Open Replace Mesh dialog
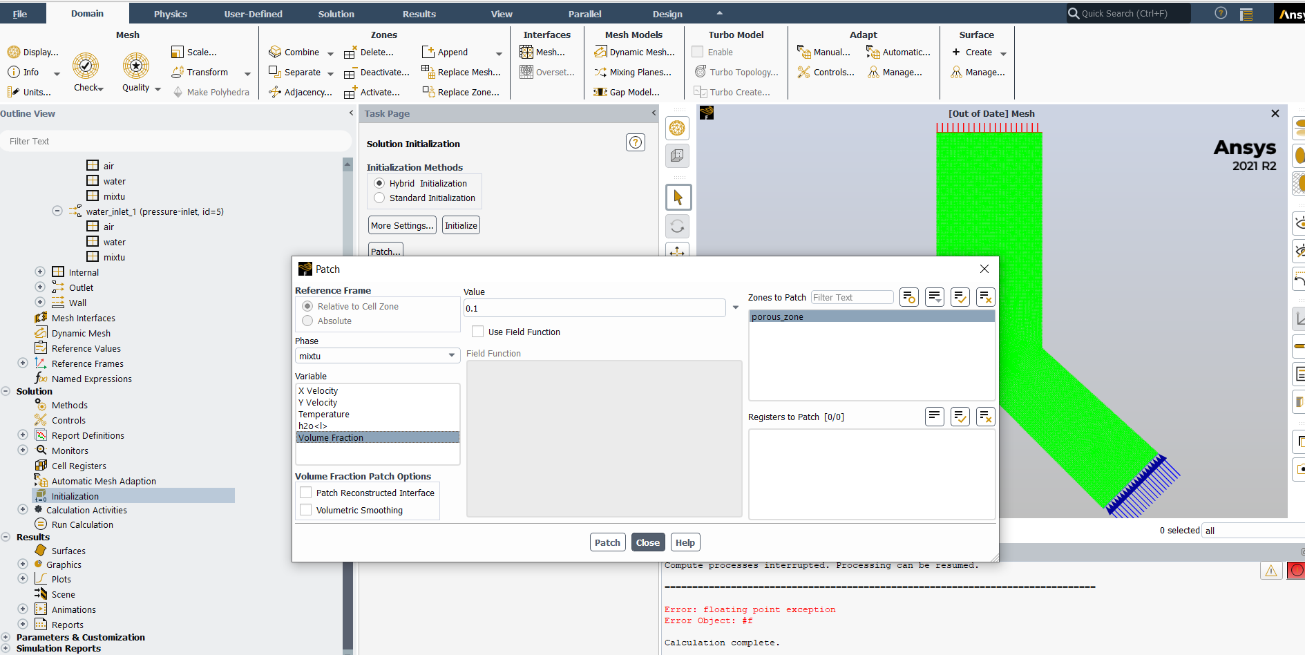The height and width of the screenshot is (655, 1305). pyautogui.click(x=461, y=72)
